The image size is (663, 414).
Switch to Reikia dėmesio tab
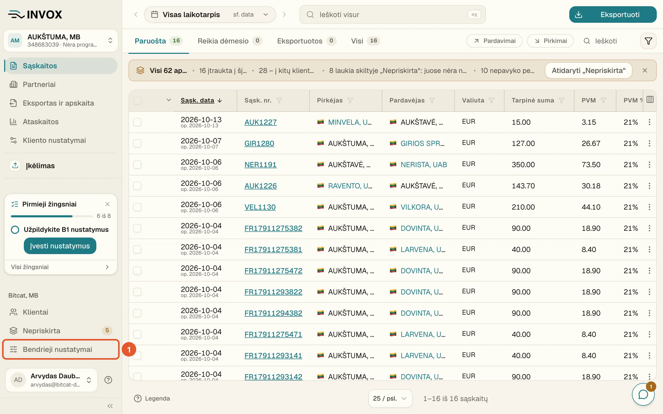click(x=229, y=41)
